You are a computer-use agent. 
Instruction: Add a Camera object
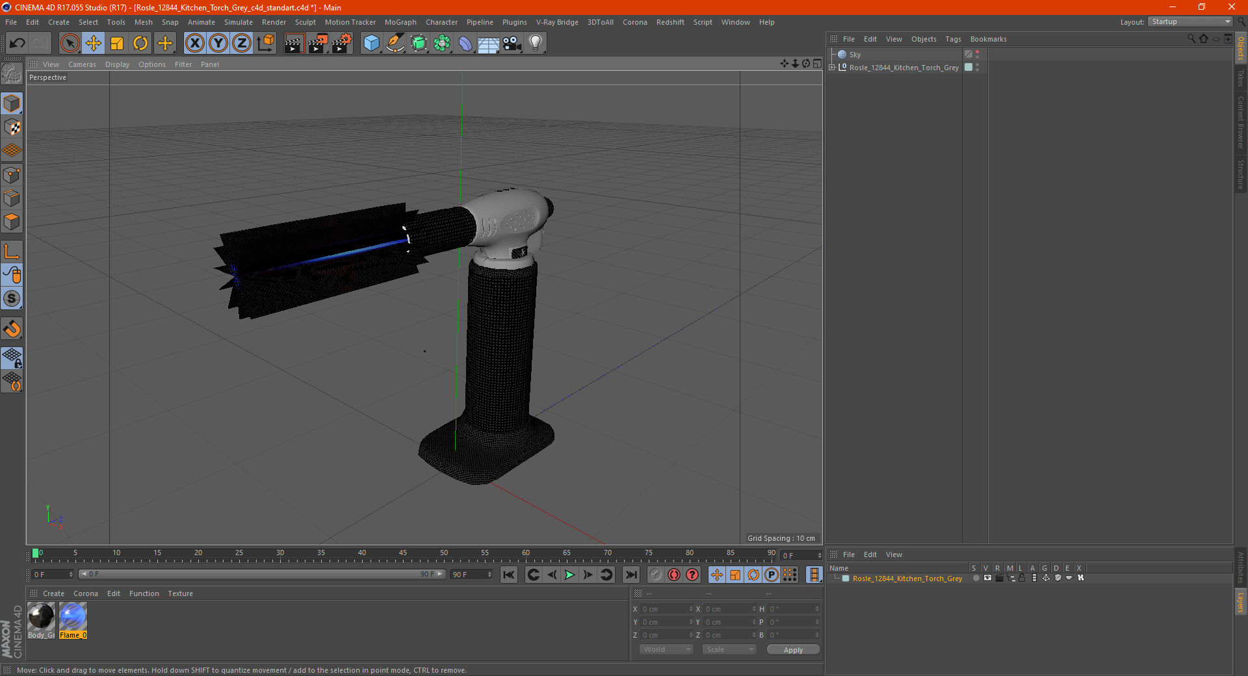coord(512,44)
